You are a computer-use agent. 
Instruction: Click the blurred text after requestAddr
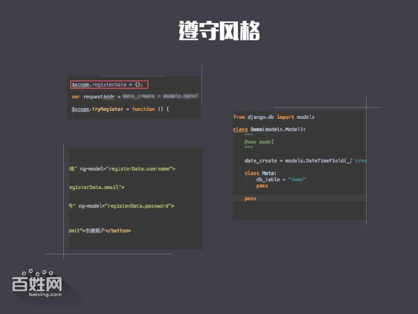coord(160,96)
